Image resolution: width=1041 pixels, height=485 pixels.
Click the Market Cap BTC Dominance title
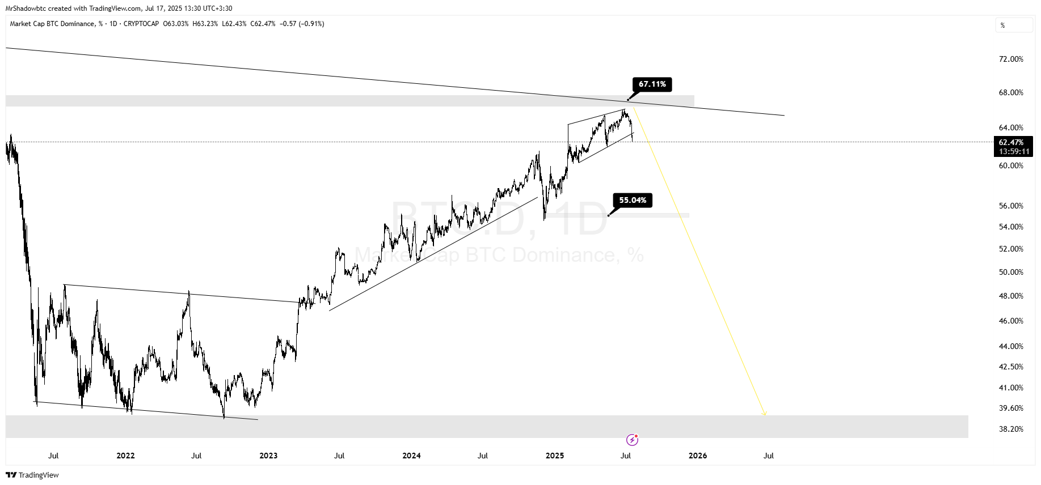pos(52,24)
